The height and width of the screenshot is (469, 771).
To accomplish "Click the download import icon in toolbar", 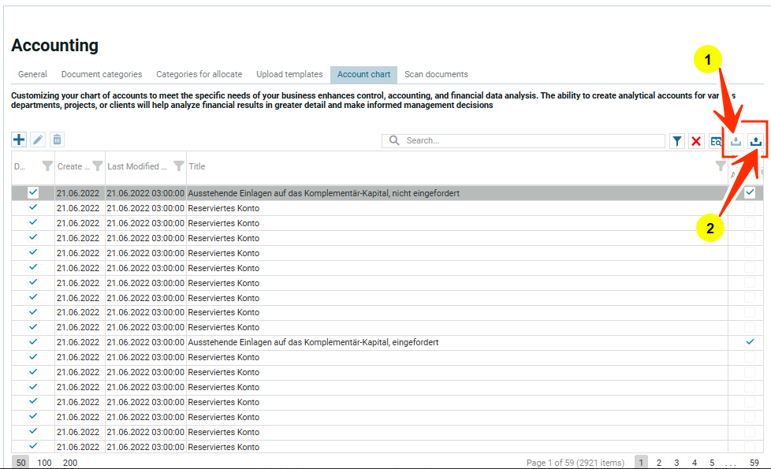I will click(736, 141).
